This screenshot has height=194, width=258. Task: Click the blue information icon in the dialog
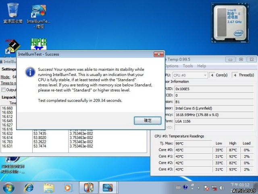(x=30, y=72)
